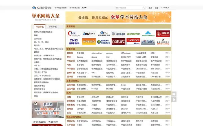Open the PubMed link

154,109
